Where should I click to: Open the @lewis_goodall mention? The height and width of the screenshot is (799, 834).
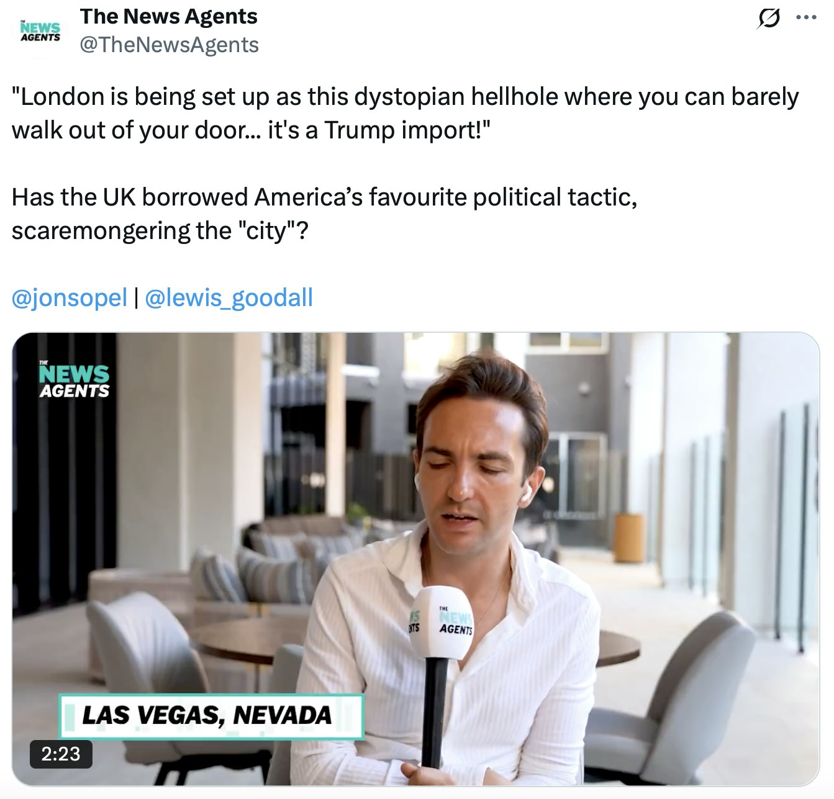[x=229, y=297]
